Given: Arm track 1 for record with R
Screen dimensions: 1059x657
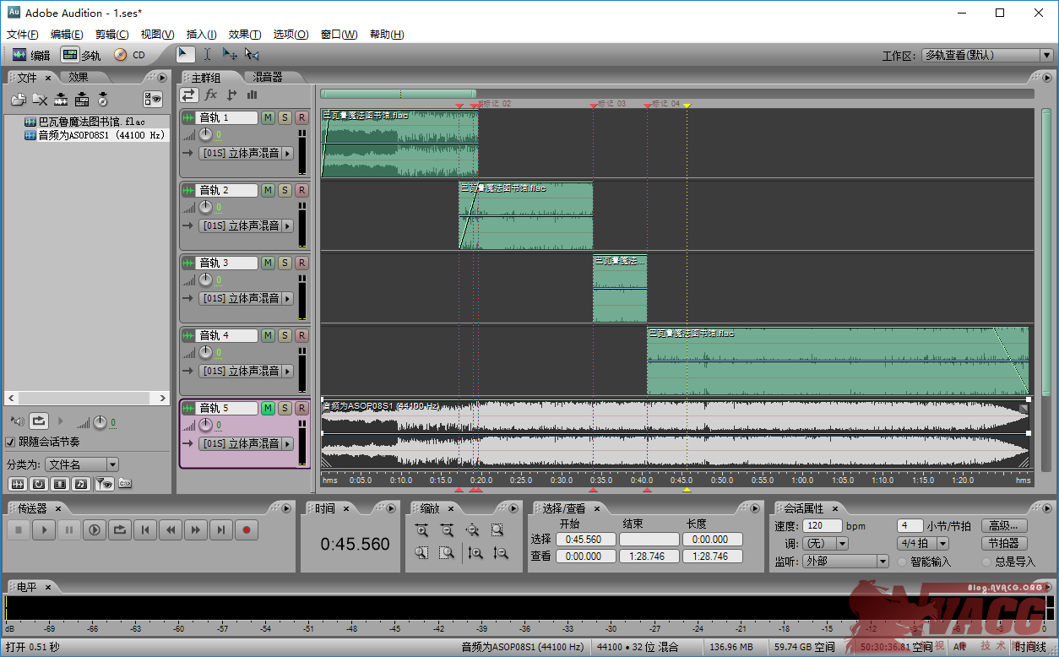Looking at the screenshot, I should (301, 118).
